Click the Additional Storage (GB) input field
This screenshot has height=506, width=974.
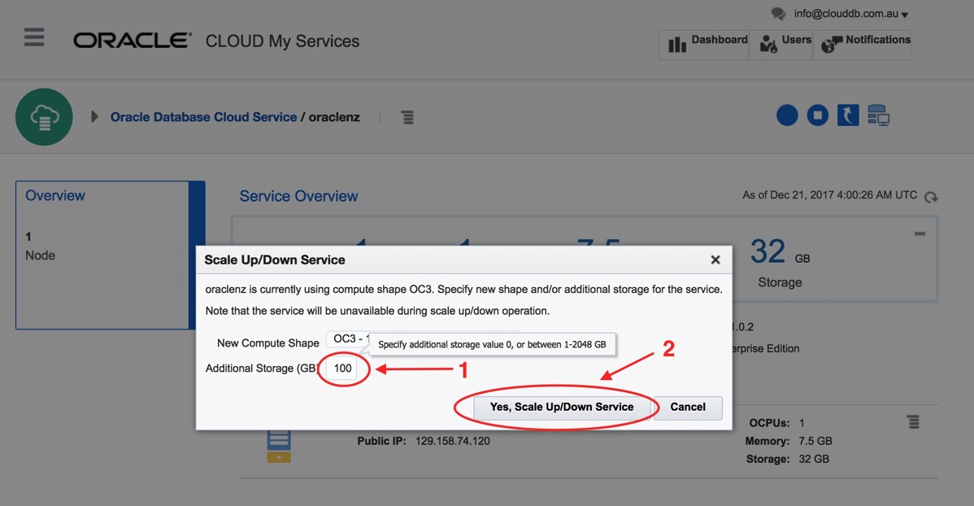pyautogui.click(x=342, y=369)
